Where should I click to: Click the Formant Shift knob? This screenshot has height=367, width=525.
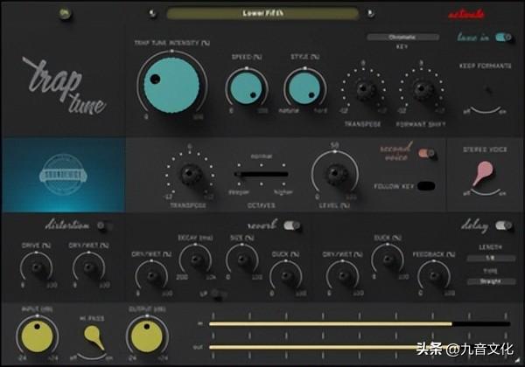(x=421, y=90)
